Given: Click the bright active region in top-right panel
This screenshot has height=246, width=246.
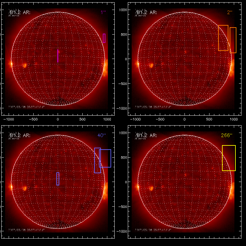Looking at the screenshot, I should (x=151, y=65).
